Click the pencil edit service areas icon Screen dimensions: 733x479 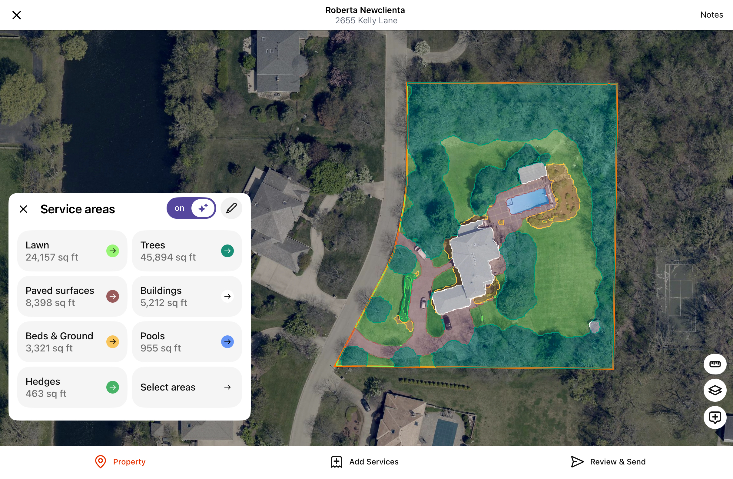(231, 208)
